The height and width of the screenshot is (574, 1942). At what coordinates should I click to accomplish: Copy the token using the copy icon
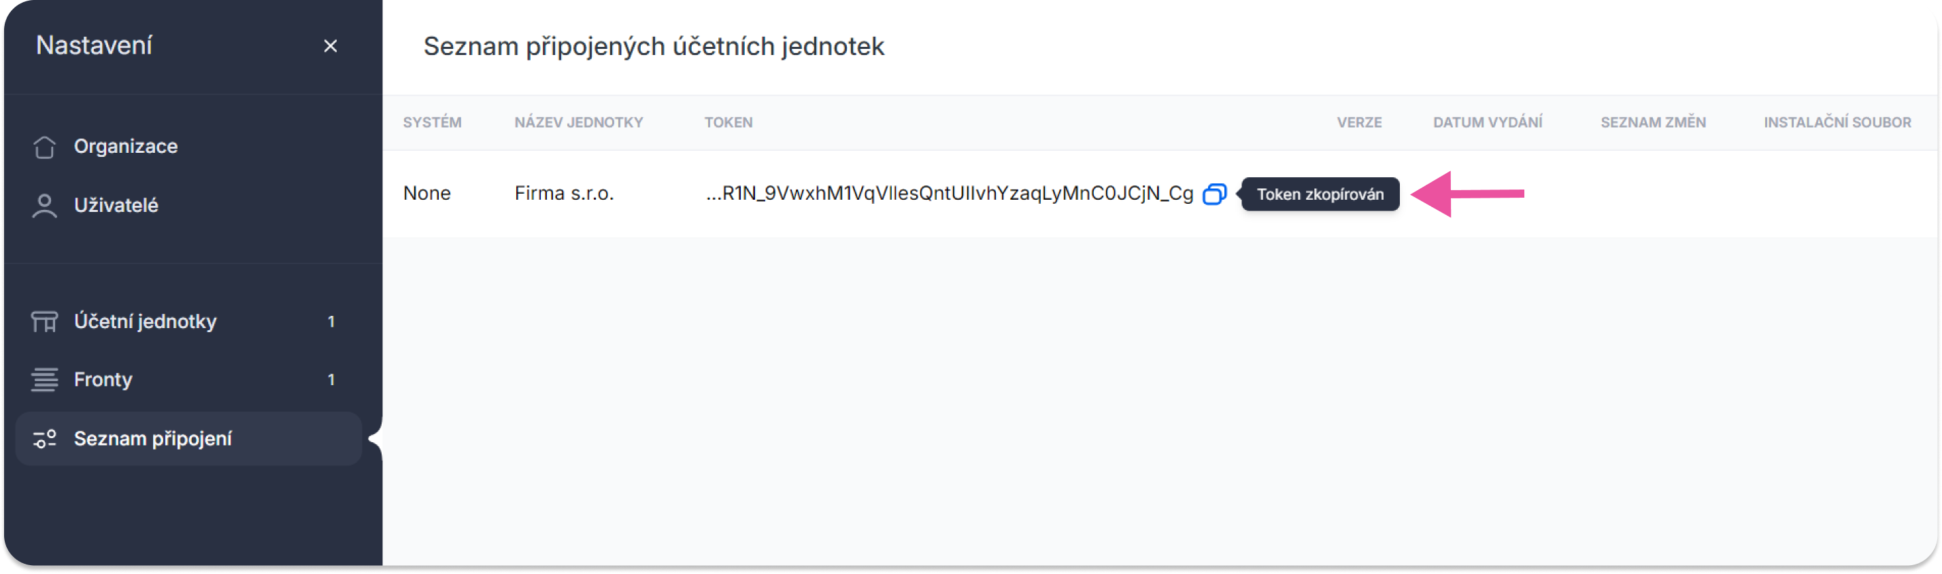1214,194
